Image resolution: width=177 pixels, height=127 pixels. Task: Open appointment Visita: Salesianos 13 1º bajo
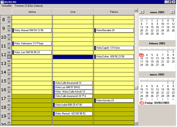(32, 44)
